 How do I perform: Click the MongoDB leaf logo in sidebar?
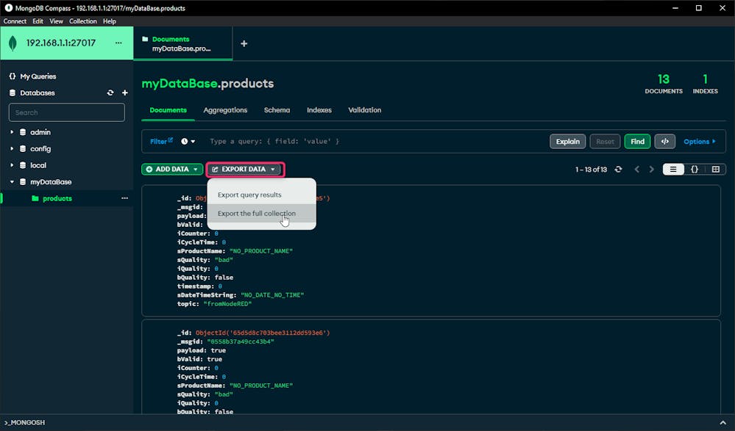(13, 43)
